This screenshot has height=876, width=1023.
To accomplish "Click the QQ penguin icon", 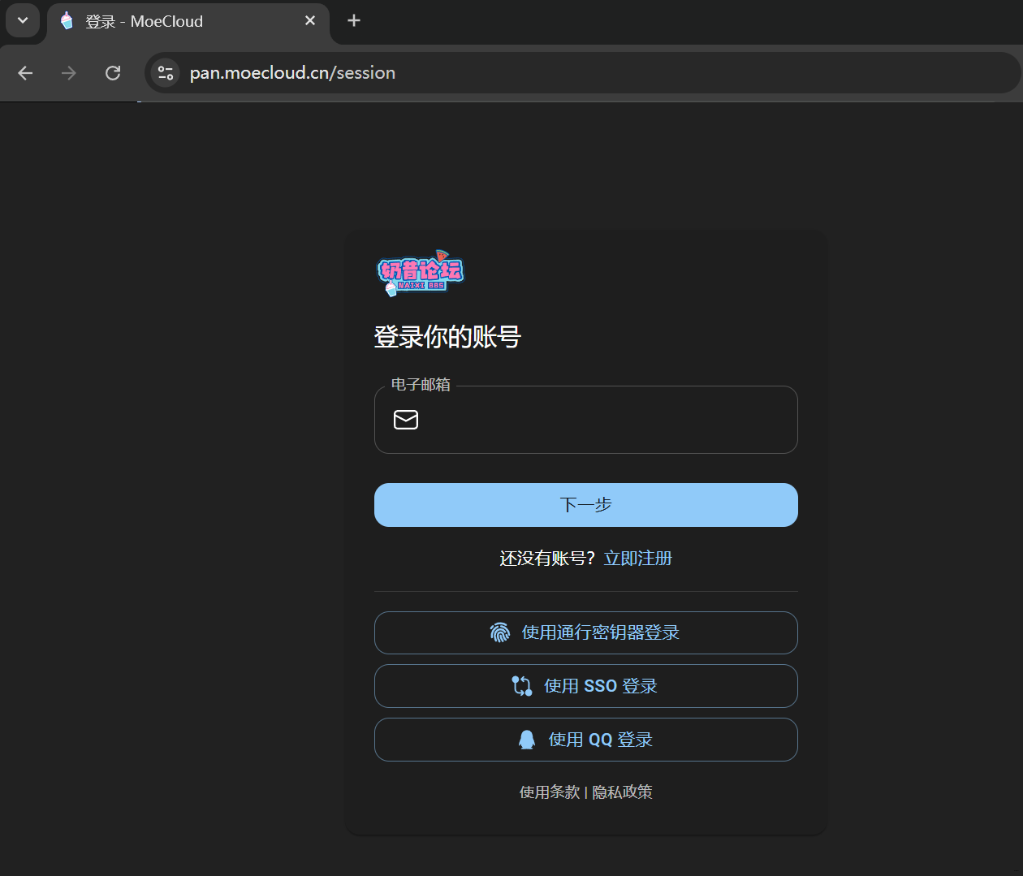I will click(x=527, y=740).
